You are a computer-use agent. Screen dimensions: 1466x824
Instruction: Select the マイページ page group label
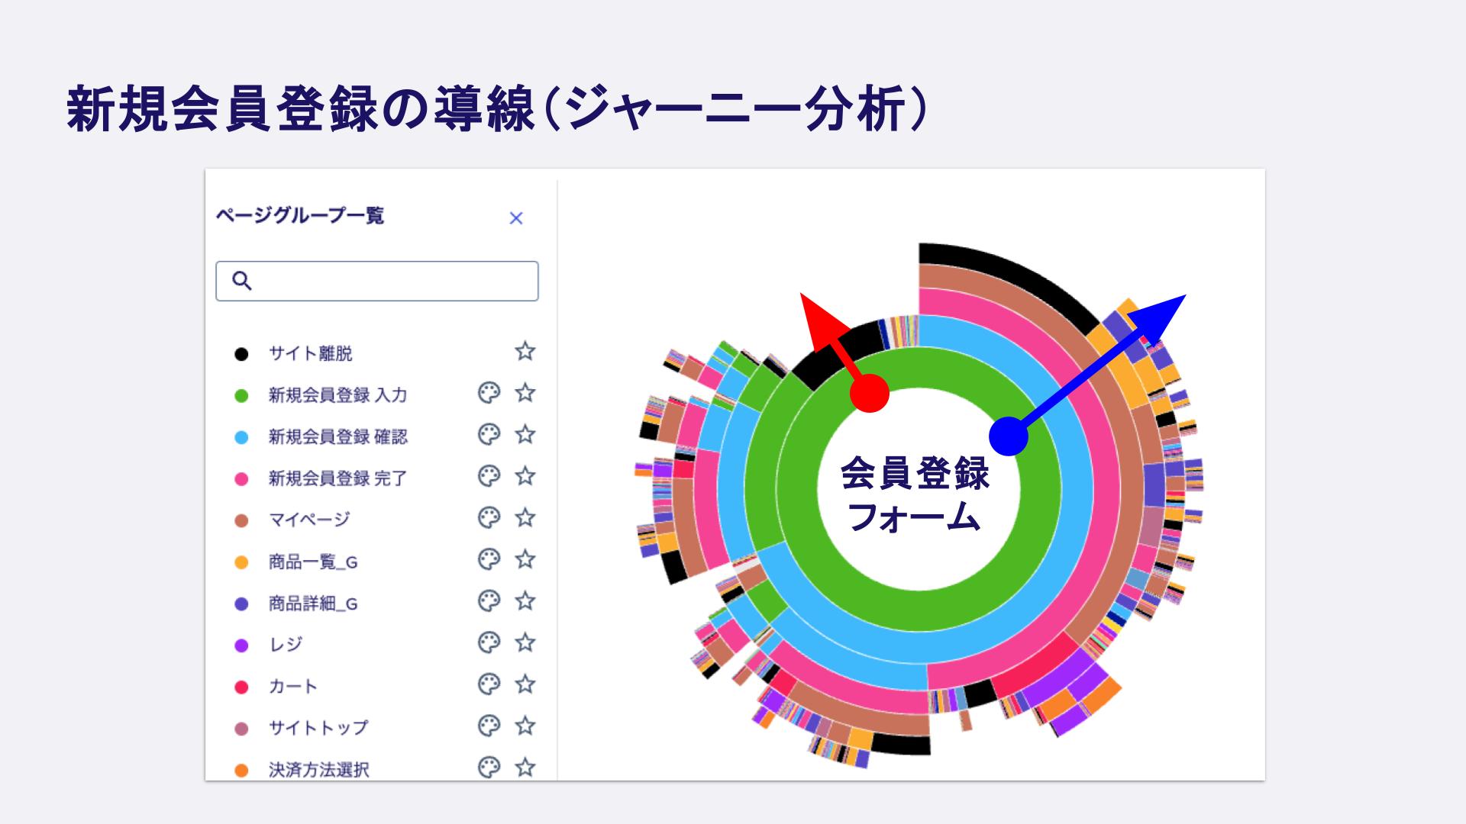309,520
